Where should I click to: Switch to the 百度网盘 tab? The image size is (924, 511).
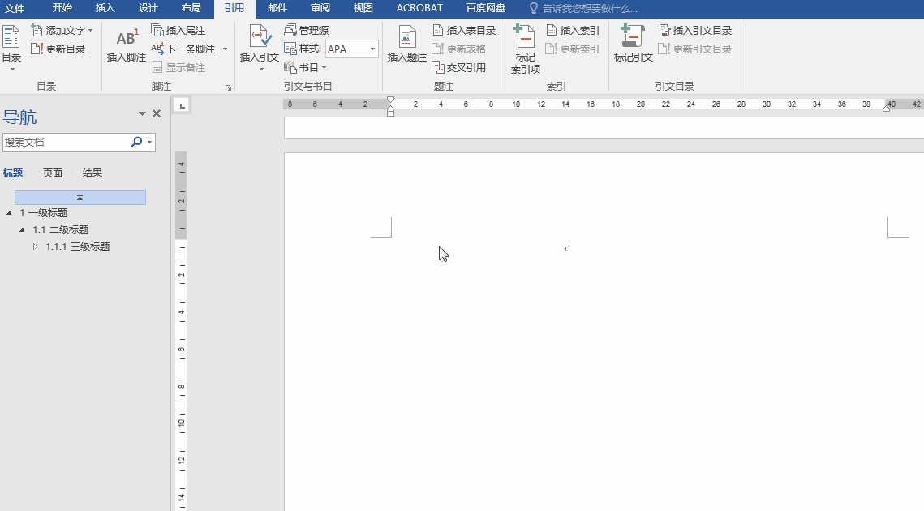486,8
